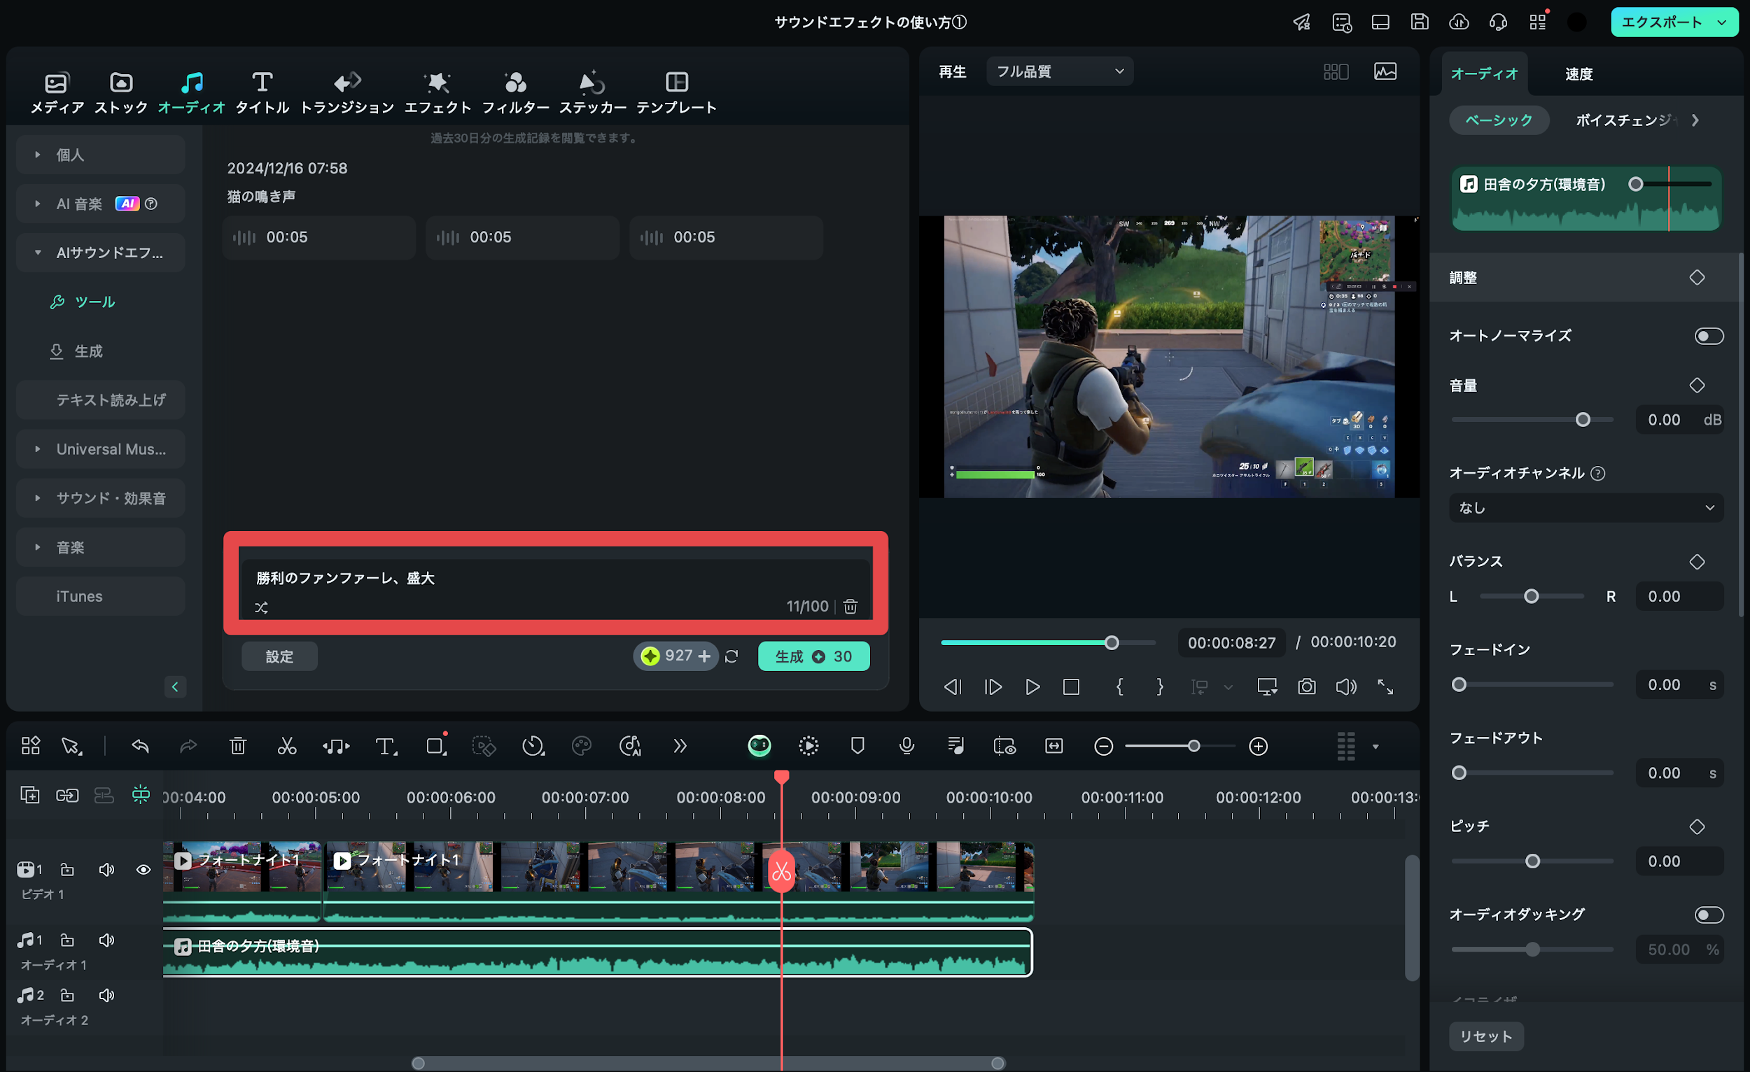Refresh the AI credits count
The height and width of the screenshot is (1072, 1750).
[731, 656]
